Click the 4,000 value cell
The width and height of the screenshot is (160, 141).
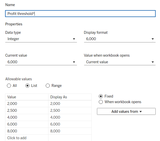tap(27, 117)
